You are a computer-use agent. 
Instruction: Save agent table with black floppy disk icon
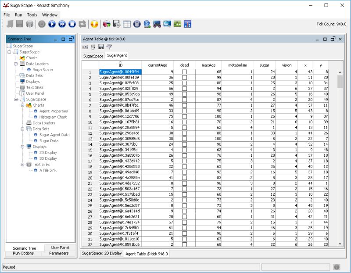pos(101,47)
